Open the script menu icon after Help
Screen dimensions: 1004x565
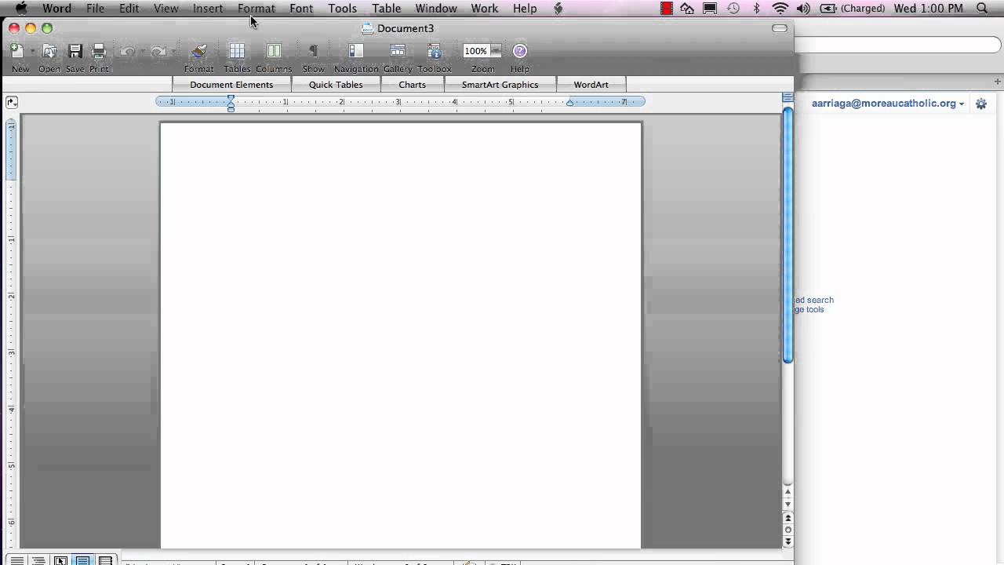click(558, 9)
